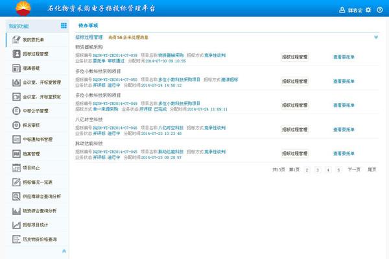Click the 项目终止 calendar icon
This screenshot has width=389, height=259.
tap(16, 168)
